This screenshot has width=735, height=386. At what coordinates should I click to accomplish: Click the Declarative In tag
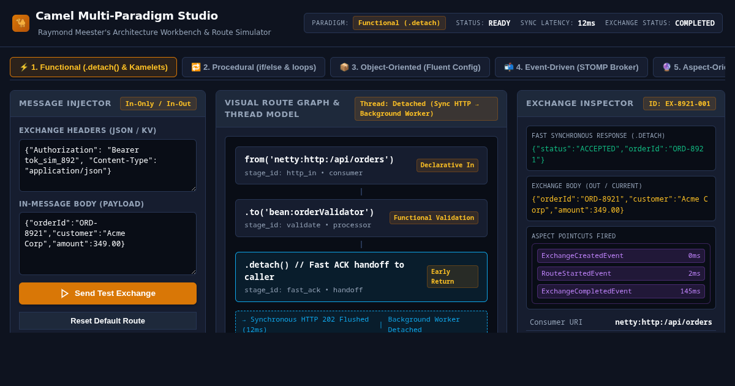click(x=447, y=165)
